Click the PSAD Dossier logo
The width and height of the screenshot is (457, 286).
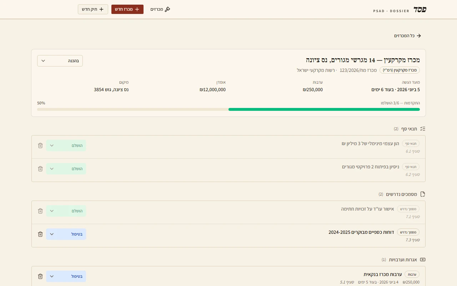(400, 10)
